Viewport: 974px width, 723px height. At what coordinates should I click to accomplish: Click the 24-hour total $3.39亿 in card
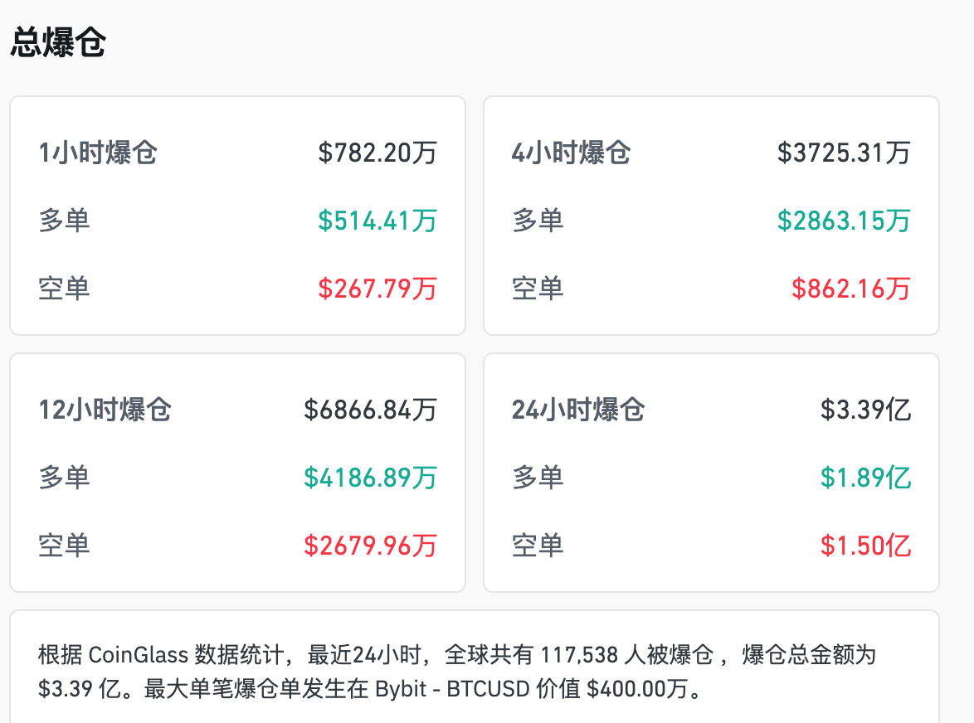(865, 410)
